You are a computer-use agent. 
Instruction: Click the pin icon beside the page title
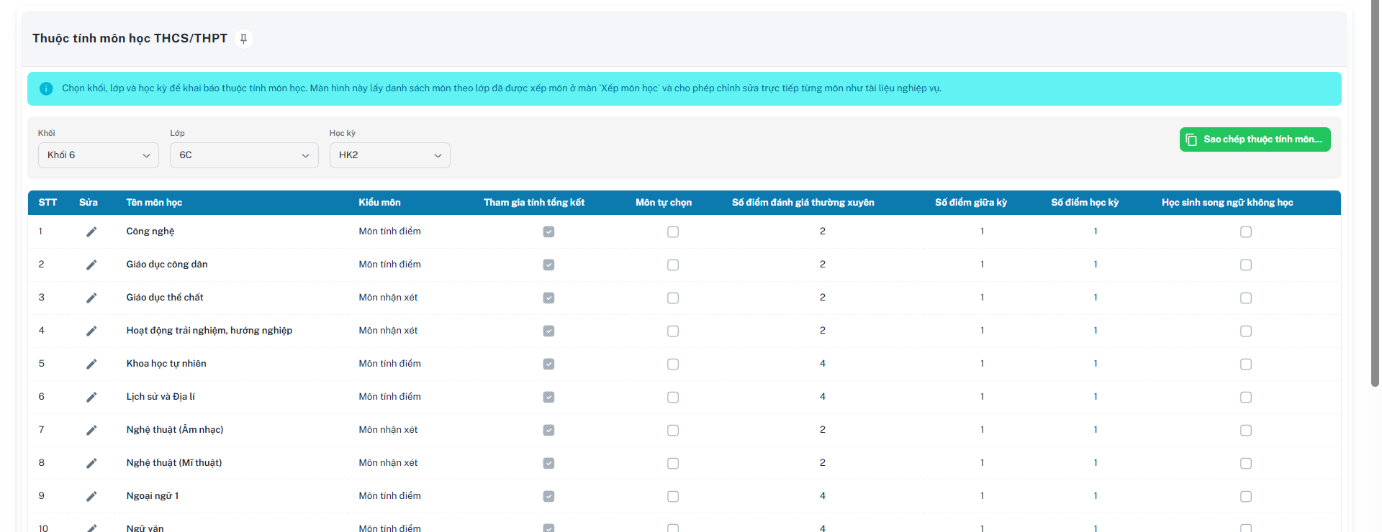coord(243,39)
